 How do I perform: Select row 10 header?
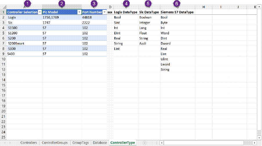[3, 59]
